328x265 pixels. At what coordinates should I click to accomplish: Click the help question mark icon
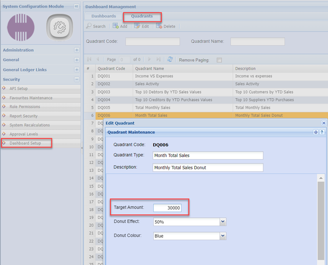click(x=322, y=132)
